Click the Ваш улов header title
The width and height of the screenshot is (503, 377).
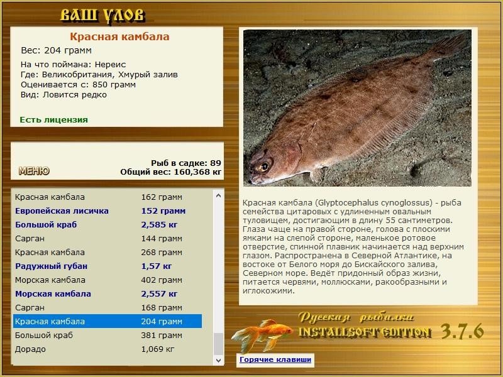pos(103,15)
